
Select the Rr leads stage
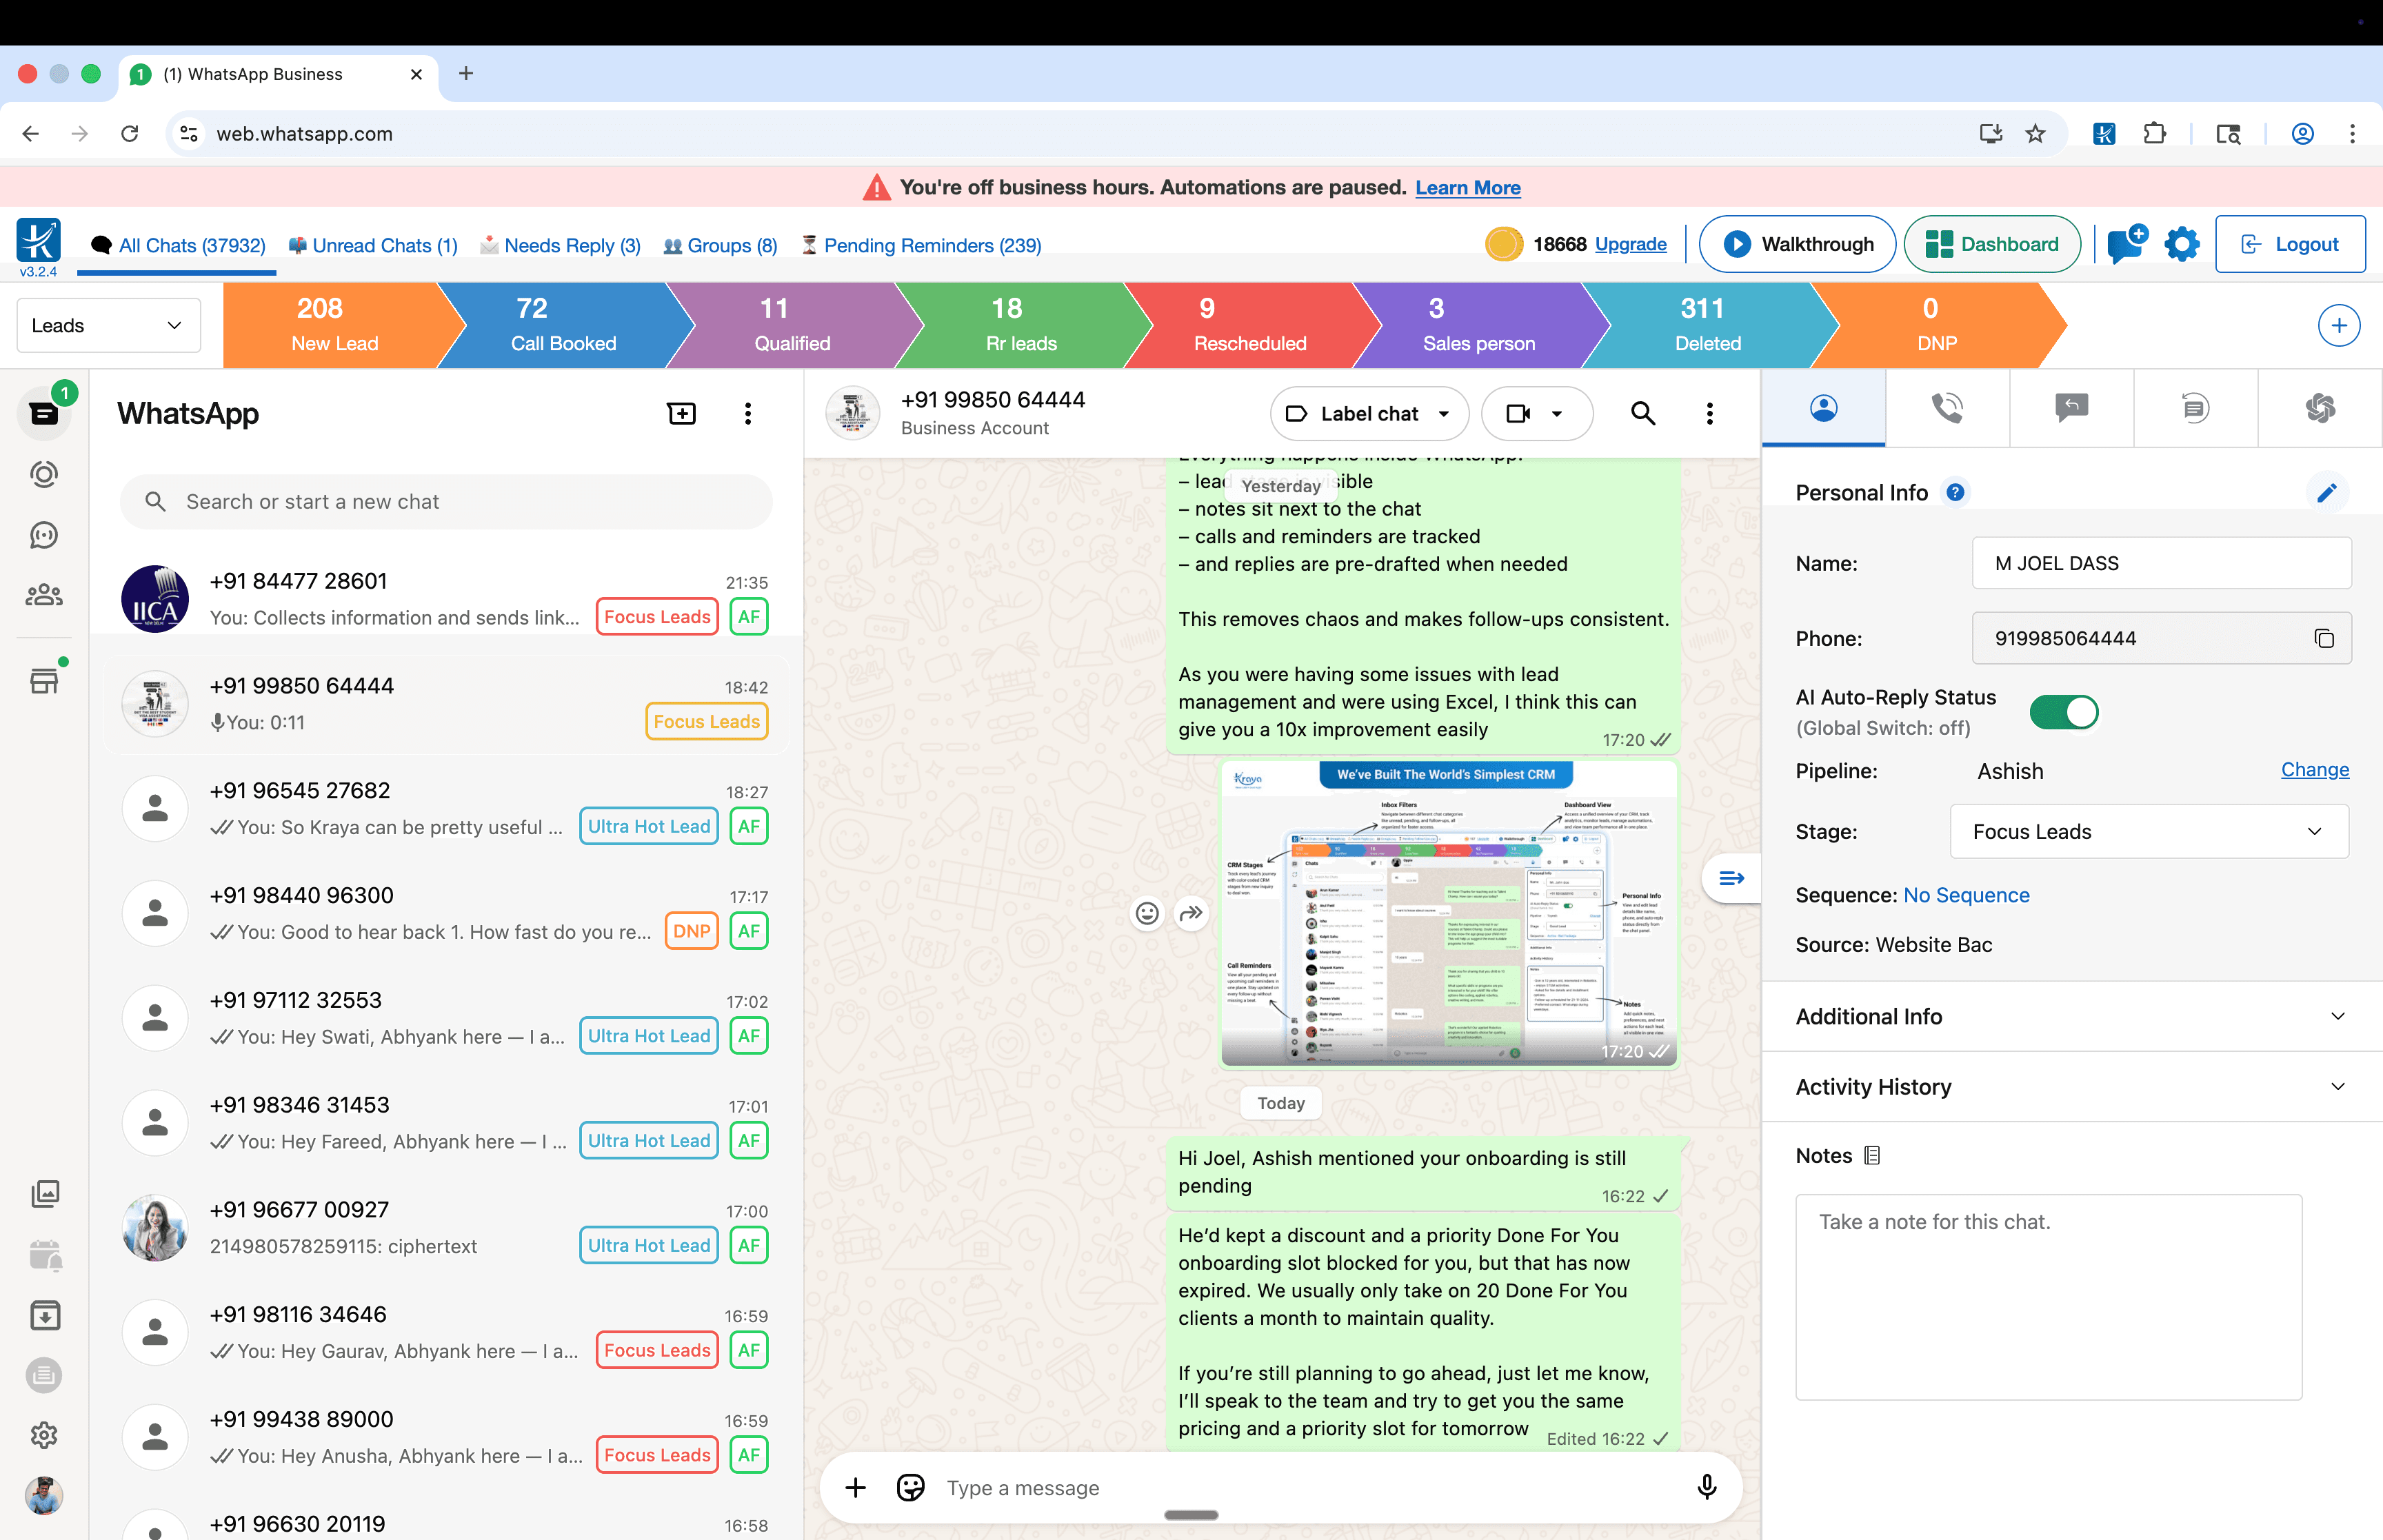(x=1021, y=325)
